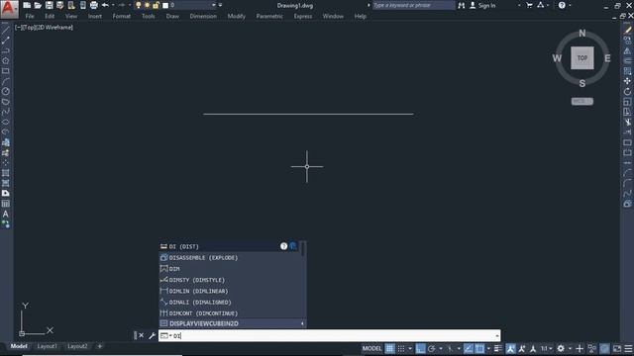Open the WCS dropdown under ViewCube

pos(582,101)
